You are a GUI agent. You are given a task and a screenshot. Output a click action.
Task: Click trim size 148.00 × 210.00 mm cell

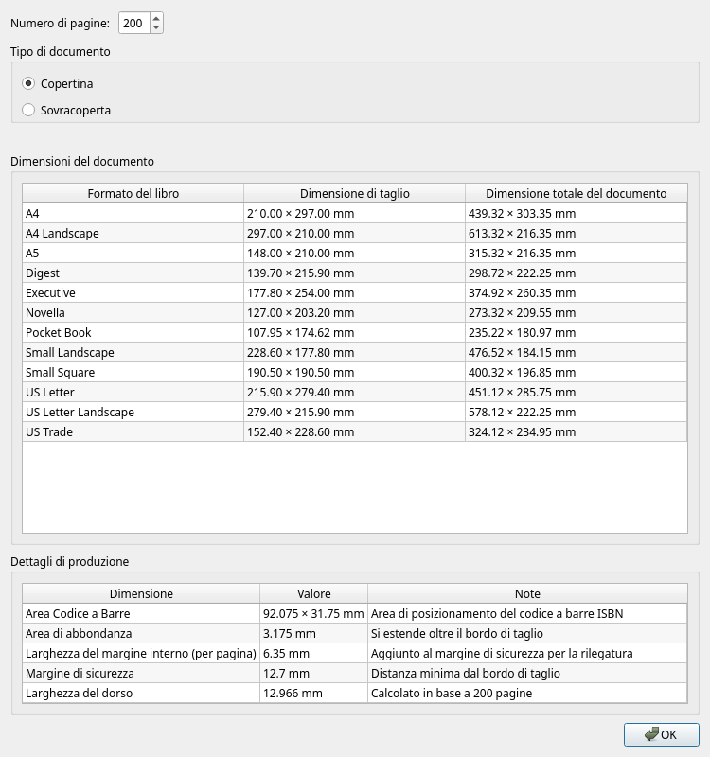(354, 253)
